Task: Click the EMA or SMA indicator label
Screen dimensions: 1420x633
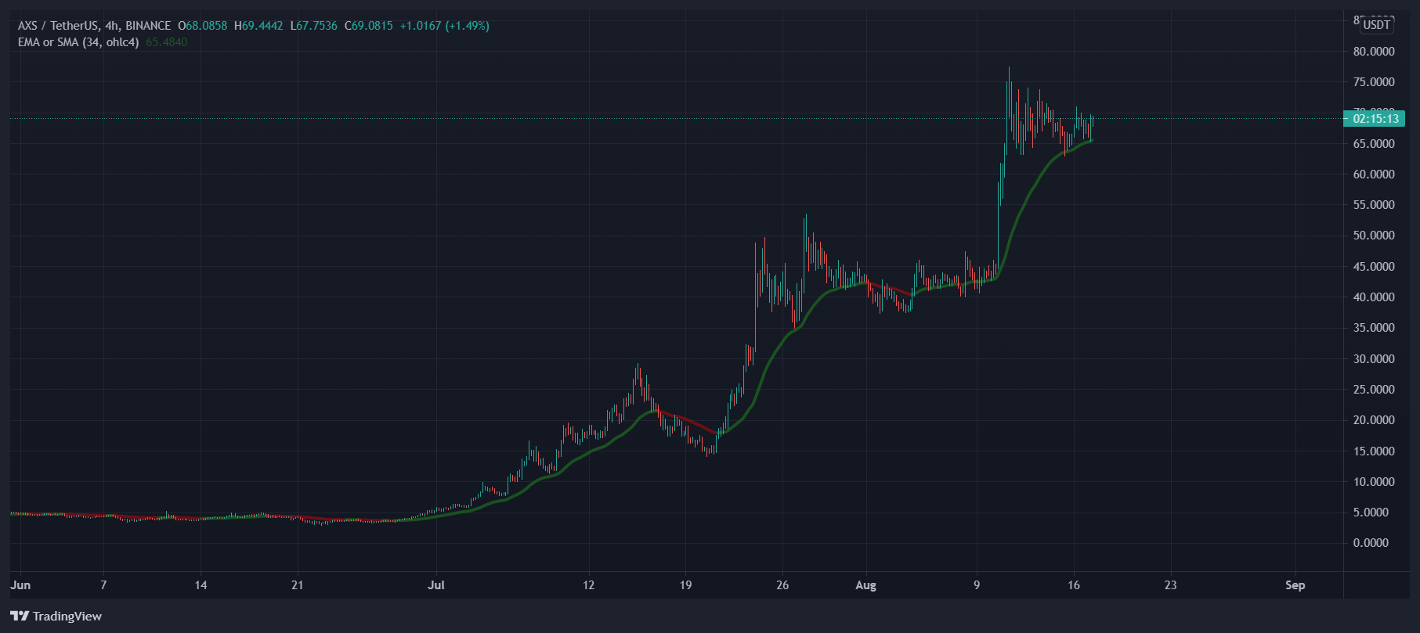Action: [78, 42]
